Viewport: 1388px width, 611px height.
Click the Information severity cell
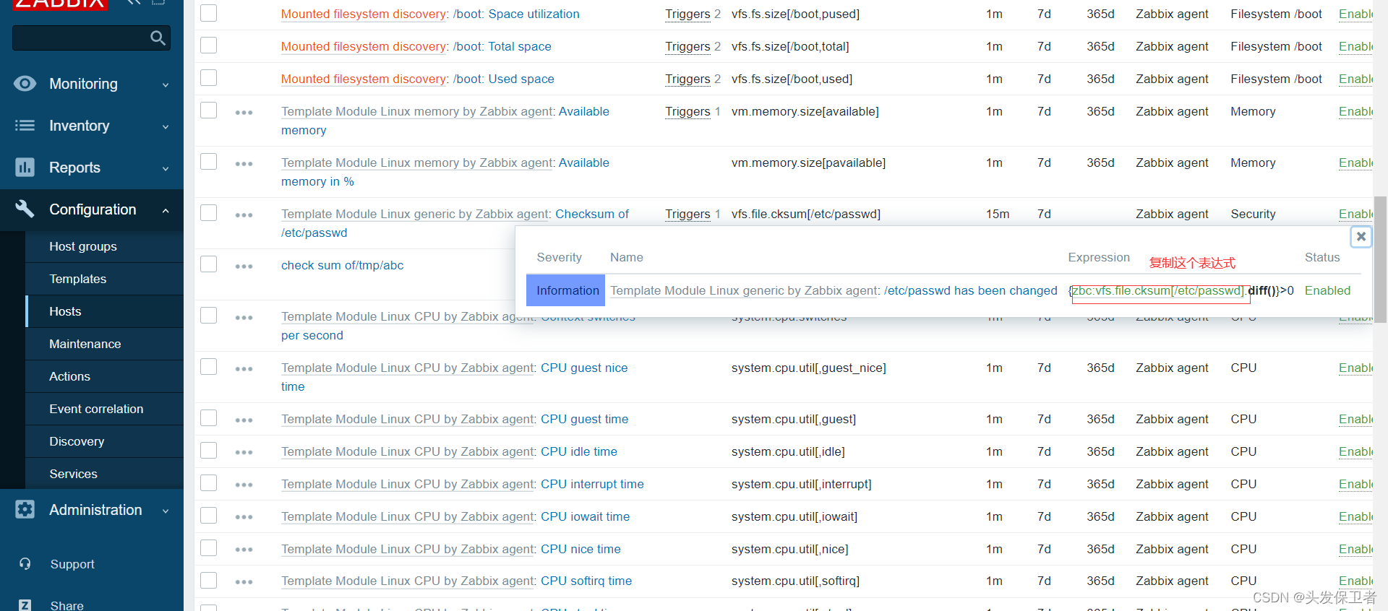[565, 290]
